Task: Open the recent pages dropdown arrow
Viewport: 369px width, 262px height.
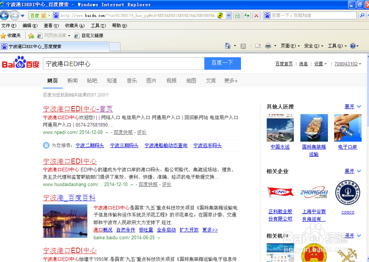Action: 23,16
